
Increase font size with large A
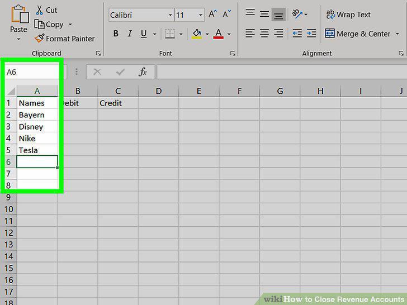tap(212, 14)
